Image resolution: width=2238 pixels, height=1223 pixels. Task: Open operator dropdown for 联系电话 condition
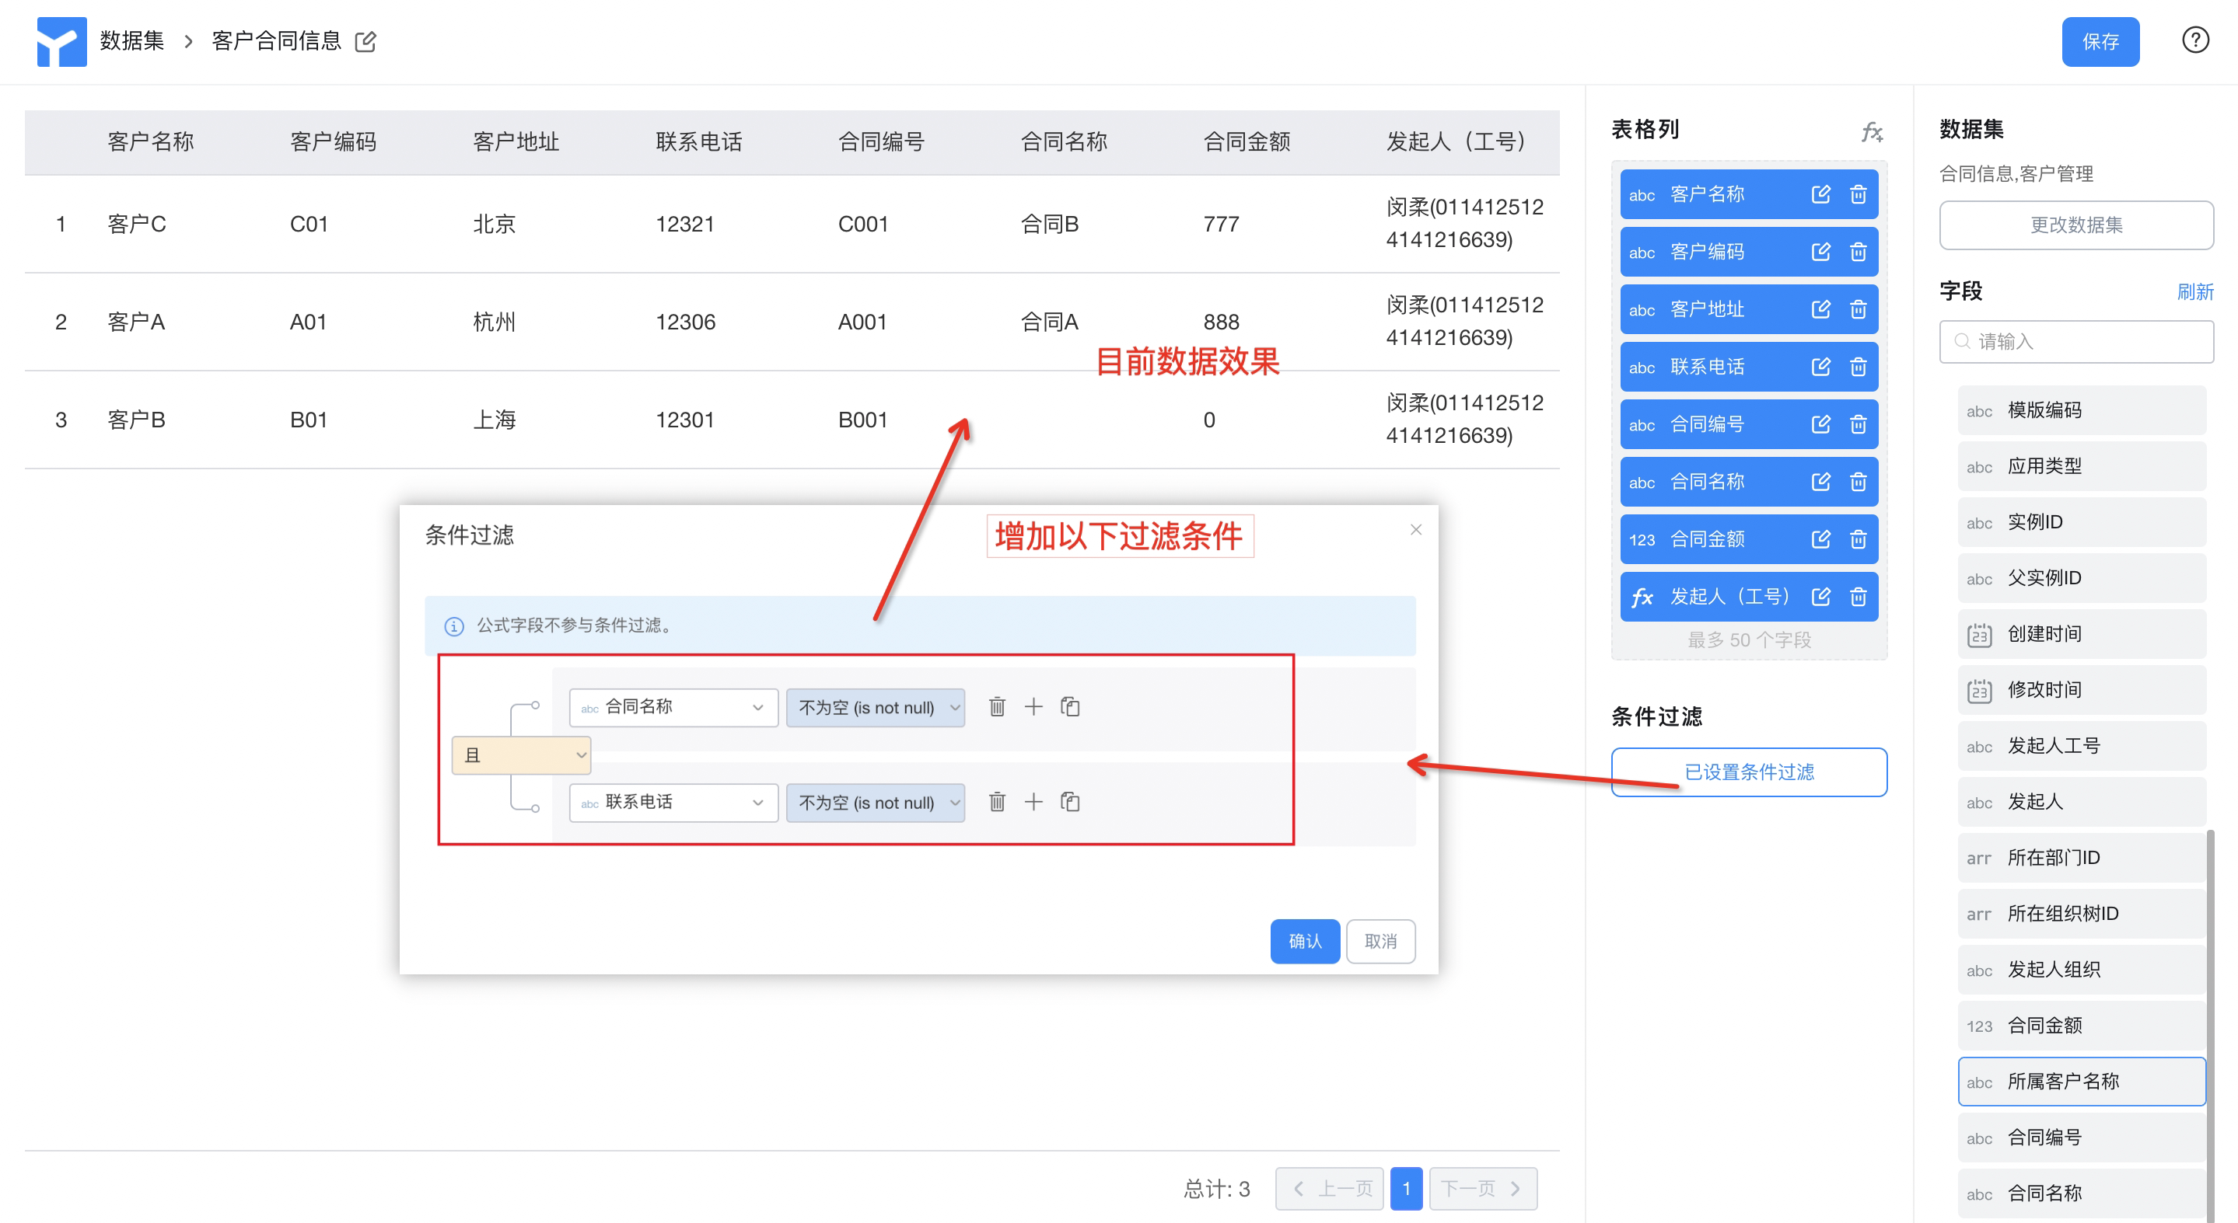pos(875,802)
